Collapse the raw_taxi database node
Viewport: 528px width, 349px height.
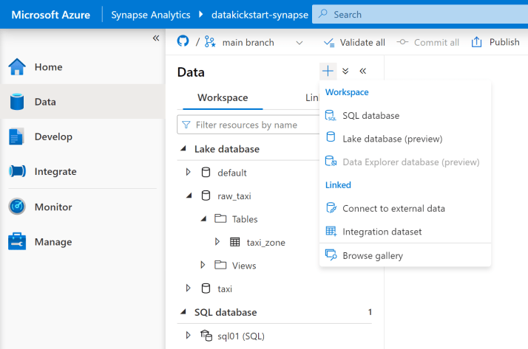tap(189, 196)
